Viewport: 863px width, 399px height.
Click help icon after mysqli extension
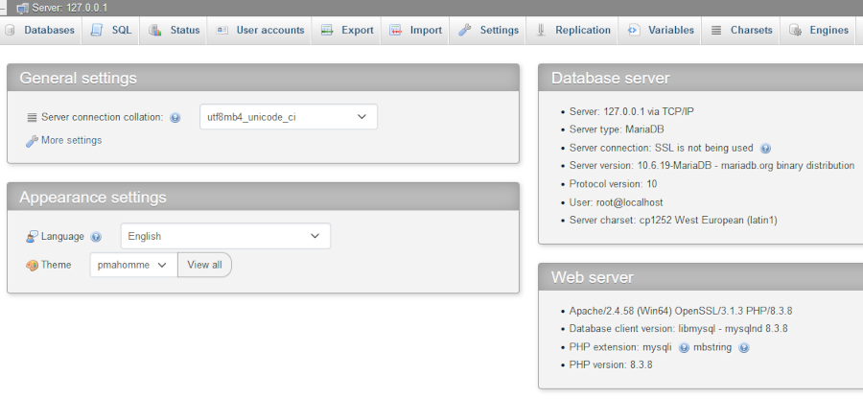click(x=684, y=348)
